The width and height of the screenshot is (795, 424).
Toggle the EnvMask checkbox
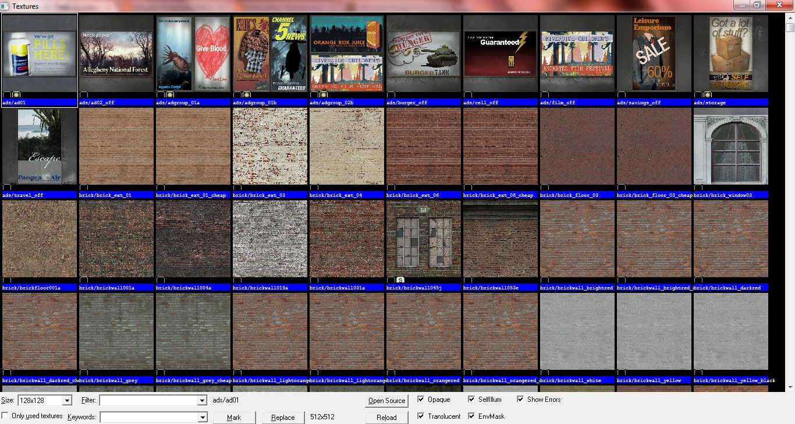click(471, 416)
